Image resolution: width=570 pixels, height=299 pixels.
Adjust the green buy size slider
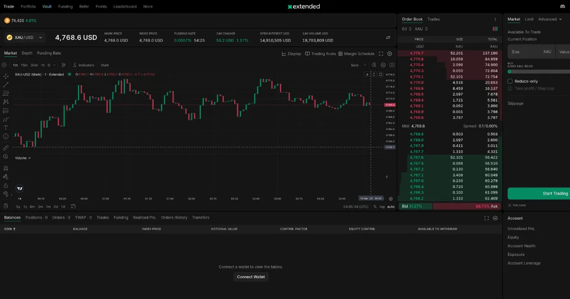[x=509, y=71]
